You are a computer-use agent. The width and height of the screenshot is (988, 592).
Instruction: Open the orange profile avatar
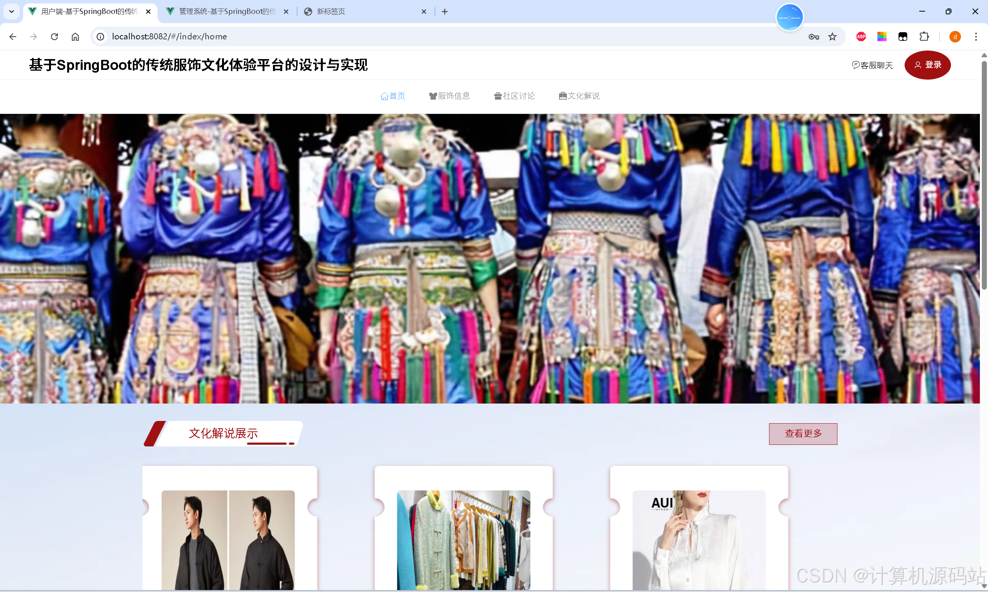(x=955, y=37)
